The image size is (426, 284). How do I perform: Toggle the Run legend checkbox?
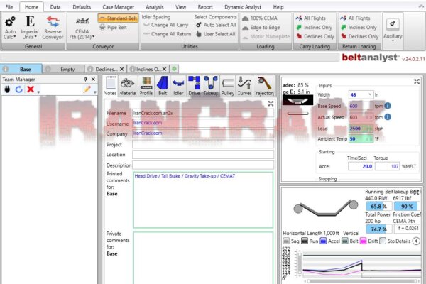point(305,241)
